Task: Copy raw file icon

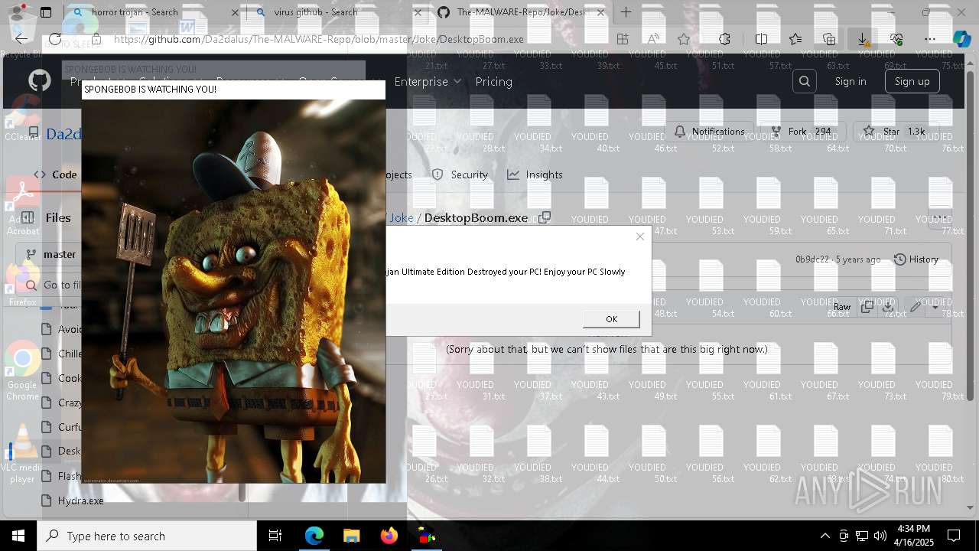Action: [x=867, y=307]
